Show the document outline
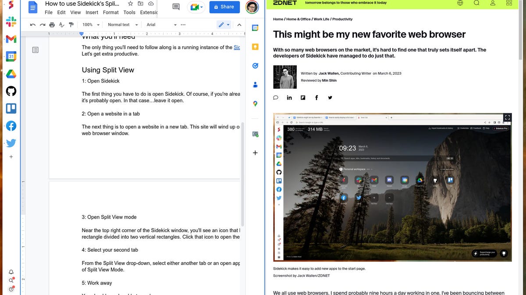 tap(36, 49)
